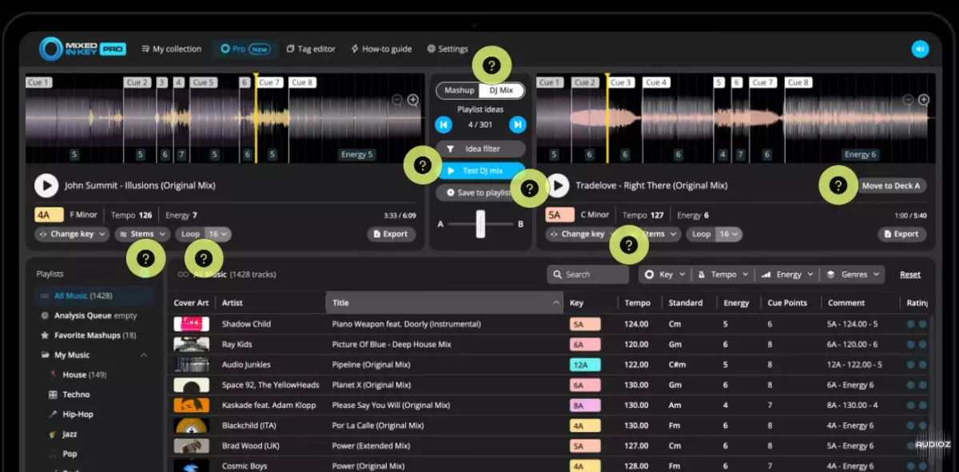Click the Jazz playlist icon
959x472 pixels.
pos(54,434)
